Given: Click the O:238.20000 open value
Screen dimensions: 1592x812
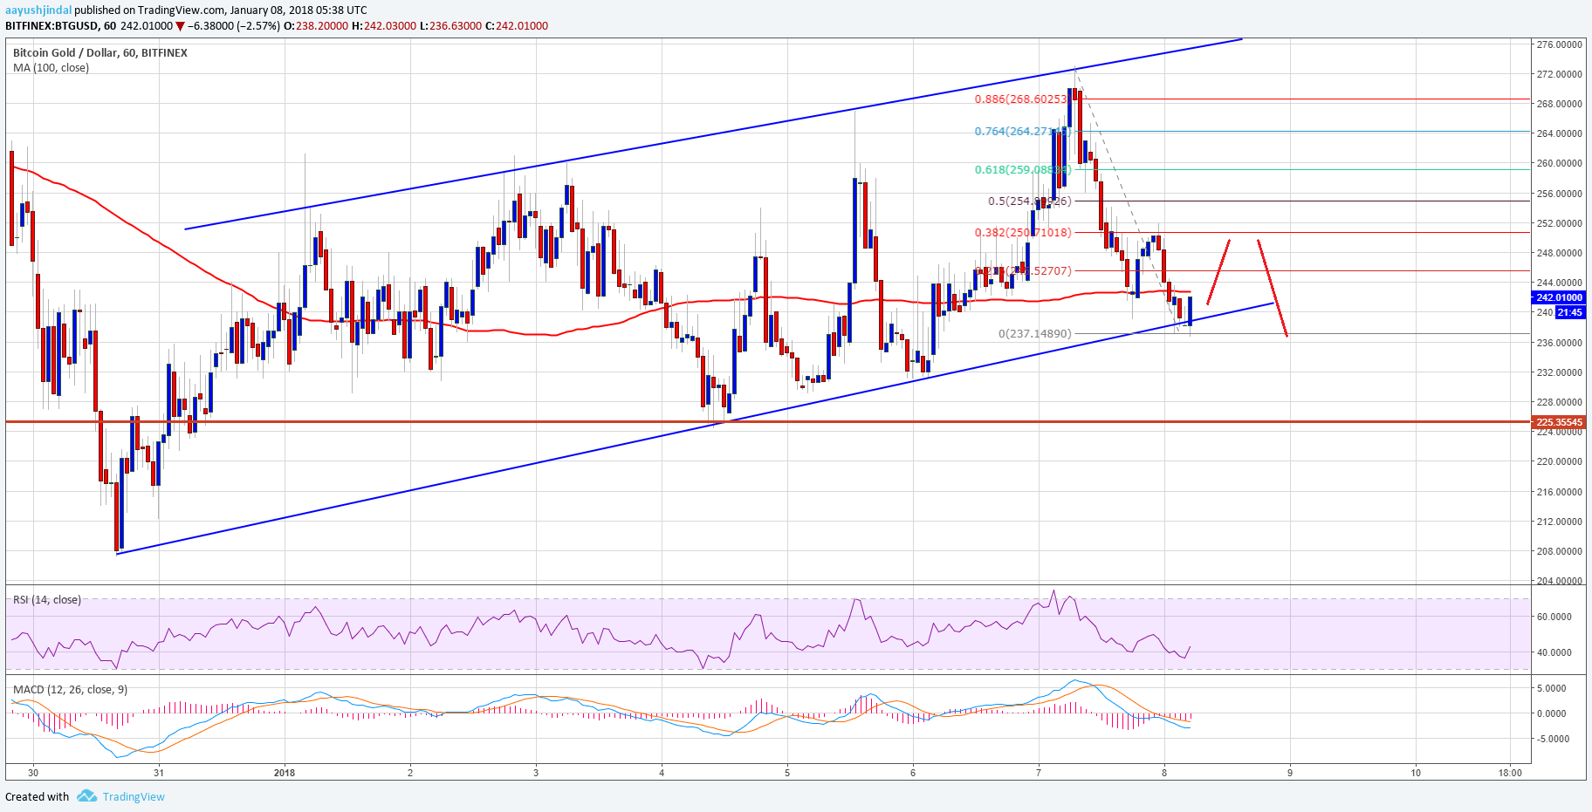Looking at the screenshot, I should (317, 26).
